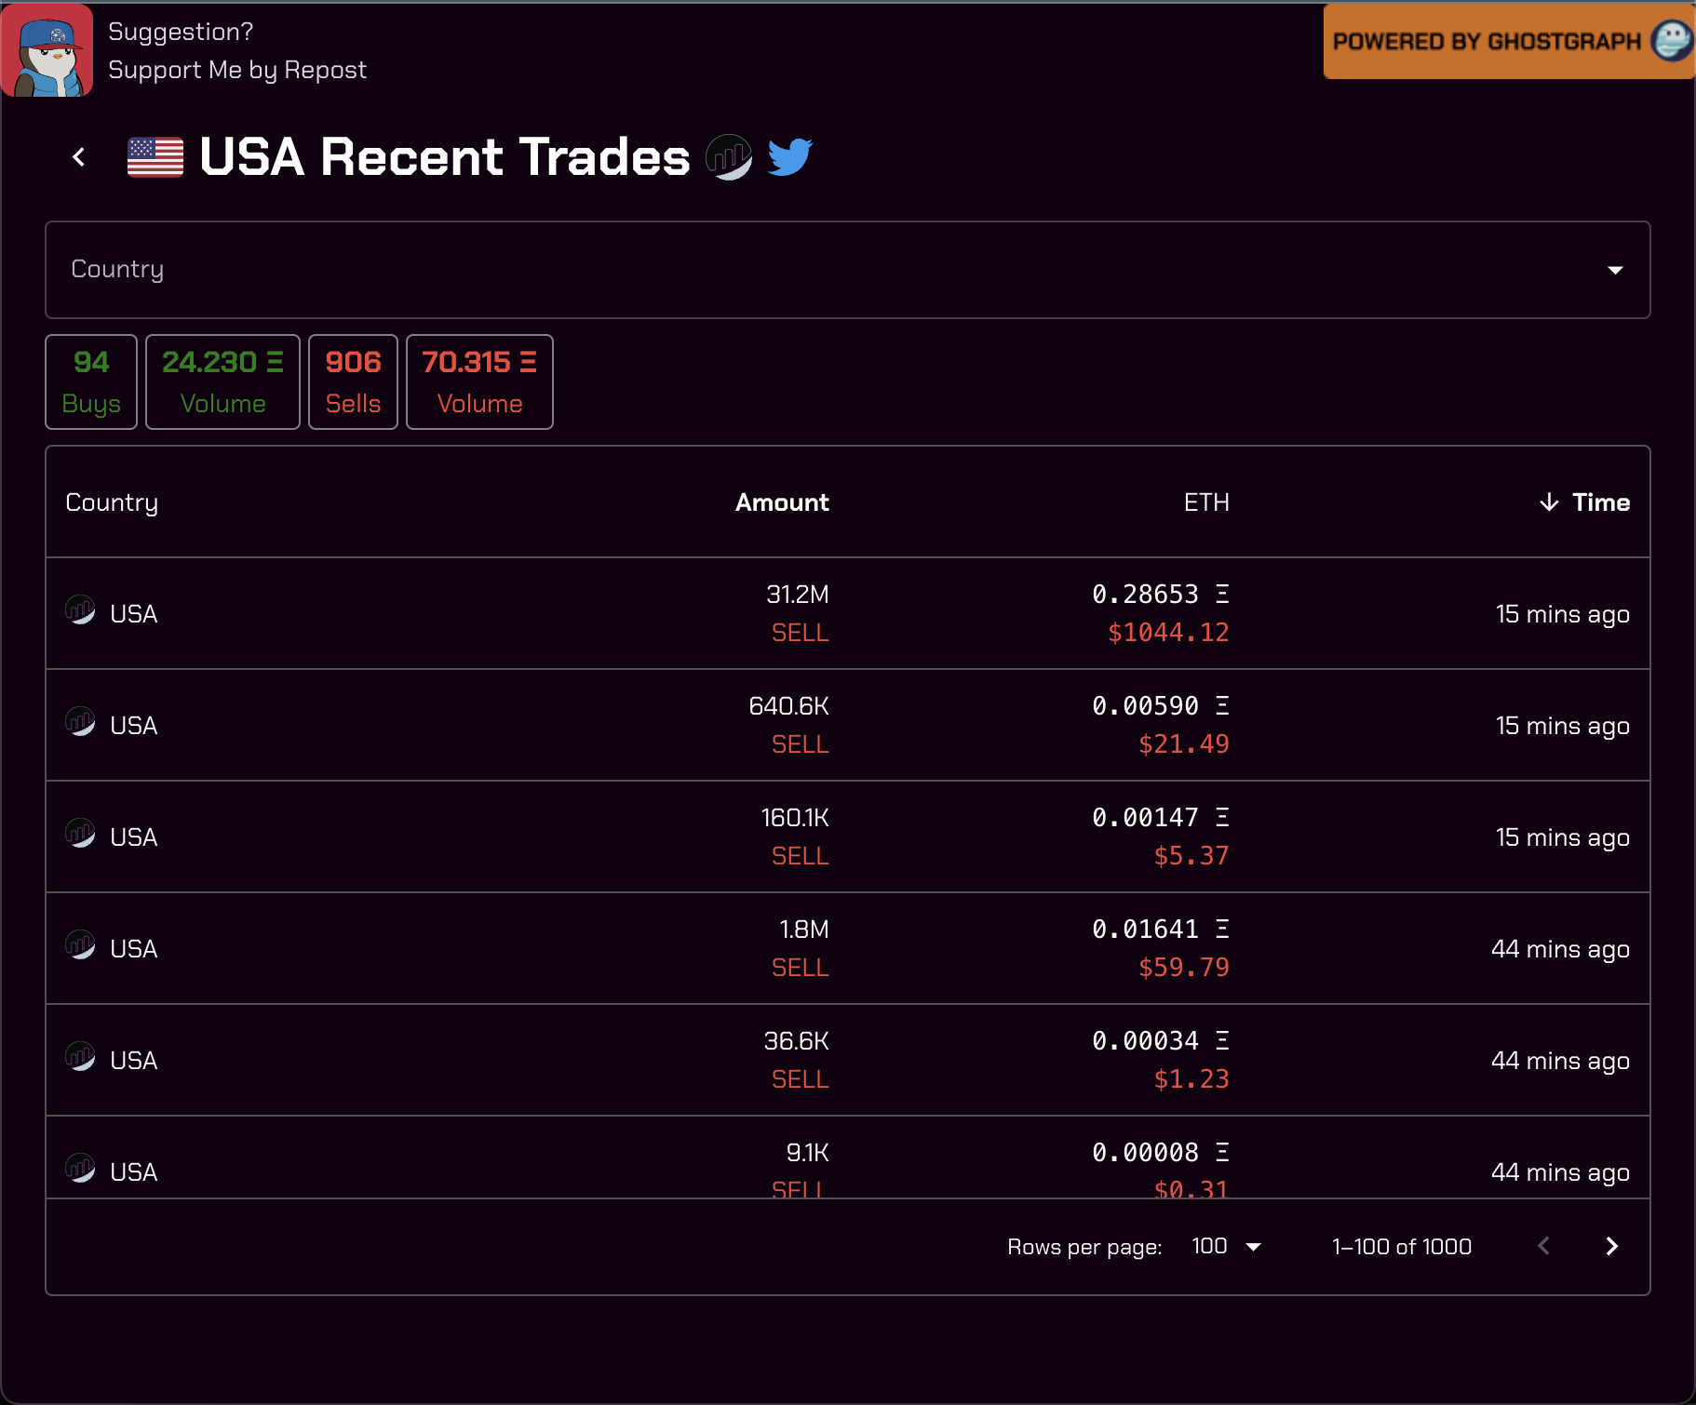
Task: Open the Country dropdown selector
Action: (x=847, y=270)
